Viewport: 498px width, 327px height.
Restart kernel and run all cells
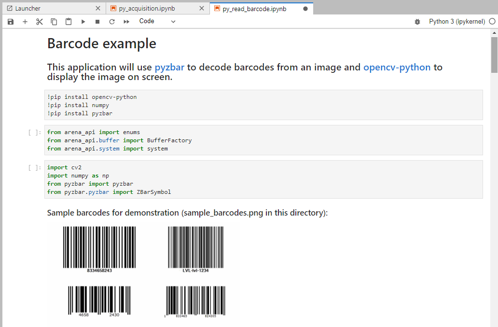pos(126,22)
